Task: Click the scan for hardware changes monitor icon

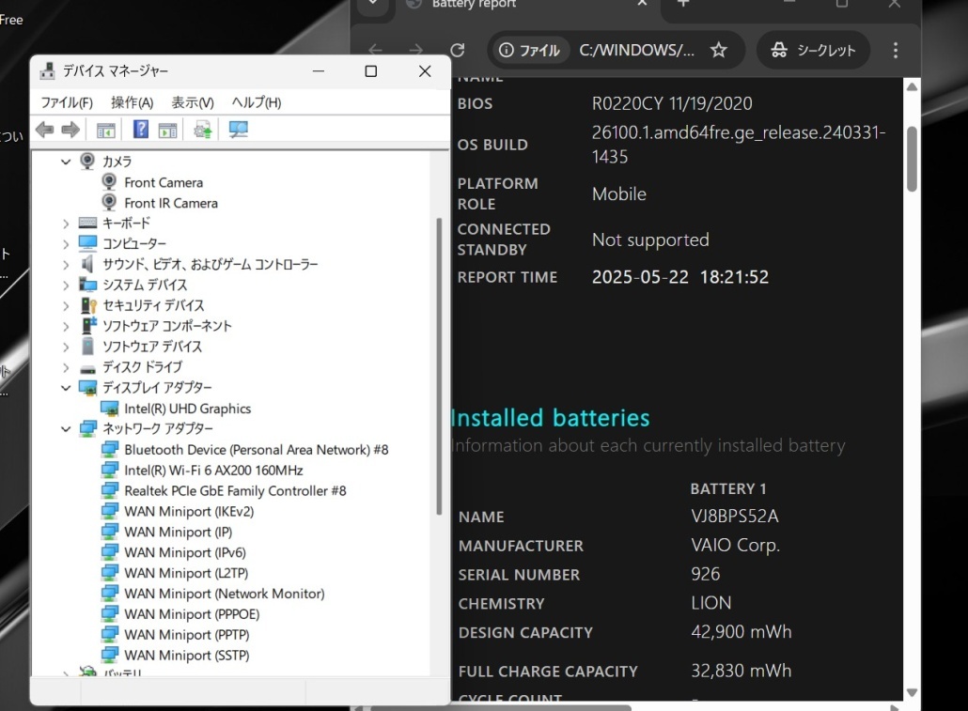Action: (239, 129)
